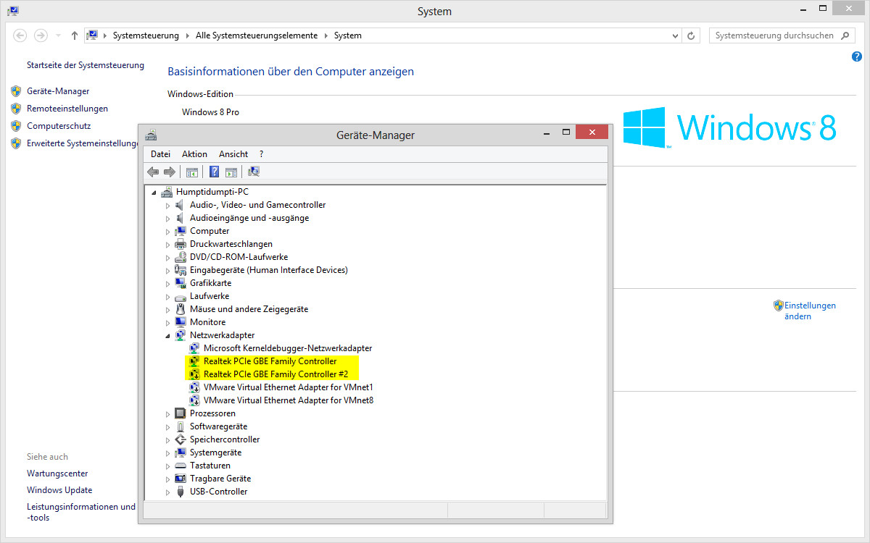Select Realtek PCIe GBE Family Controller #2

(x=275, y=374)
